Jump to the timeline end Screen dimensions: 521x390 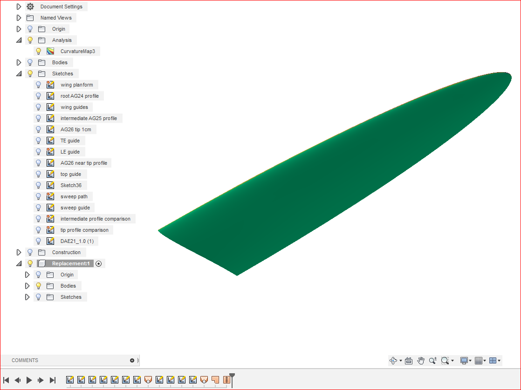click(x=53, y=380)
